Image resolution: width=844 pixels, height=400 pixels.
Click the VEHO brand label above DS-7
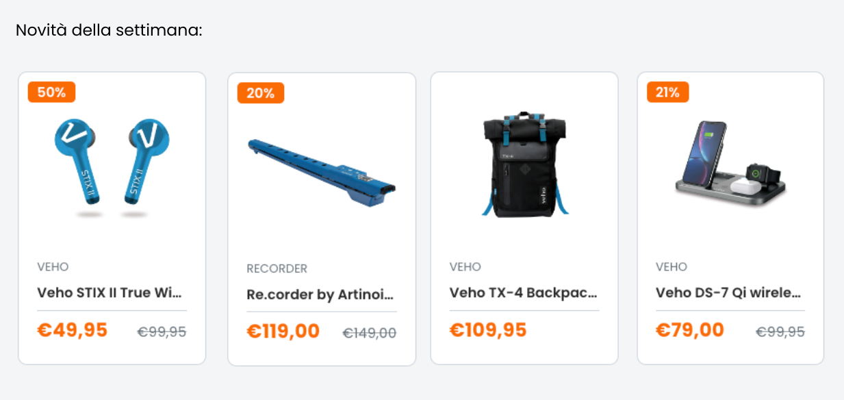(x=672, y=266)
